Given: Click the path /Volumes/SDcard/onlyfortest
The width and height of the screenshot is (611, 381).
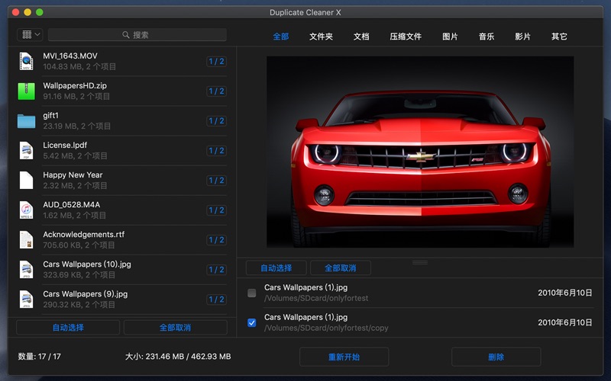Looking at the screenshot, I should coord(316,298).
